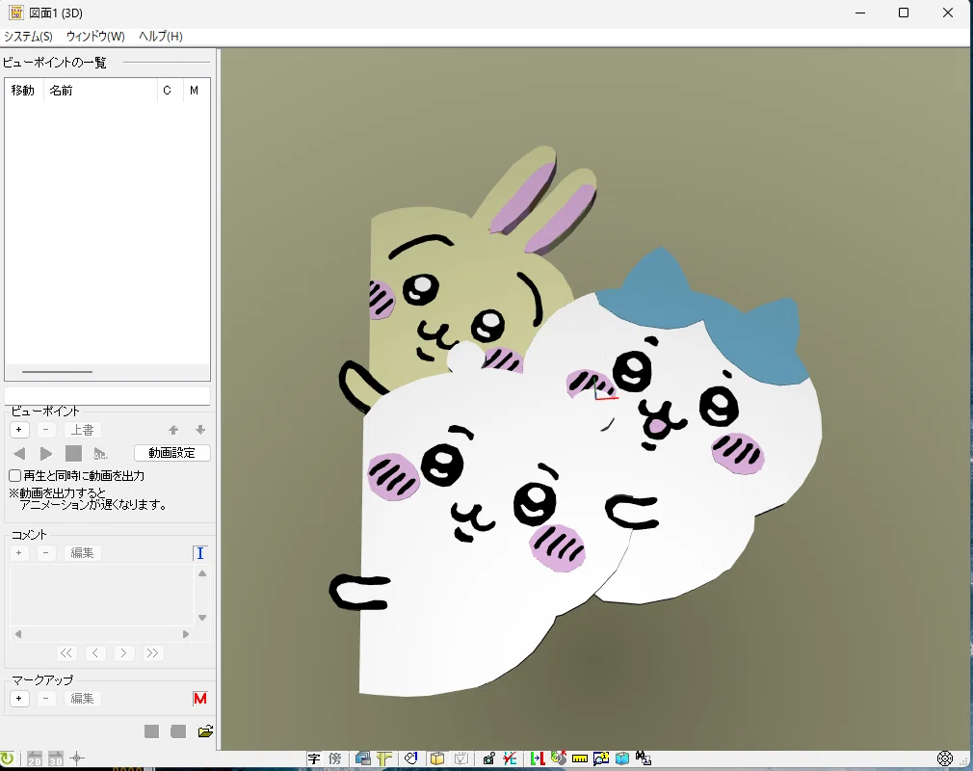Click the 名前 column header
Image resolution: width=973 pixels, height=771 pixels.
[100, 91]
